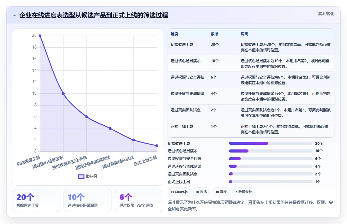The image size is (347, 224).
Task: Click the 通过权限与安全评估 progress bar
Action: (x=271, y=159)
